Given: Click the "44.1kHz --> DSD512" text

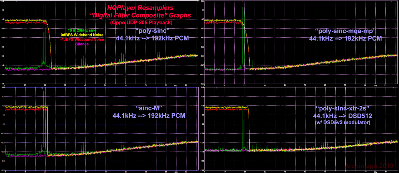Looking at the screenshot, I should [x=343, y=116].
